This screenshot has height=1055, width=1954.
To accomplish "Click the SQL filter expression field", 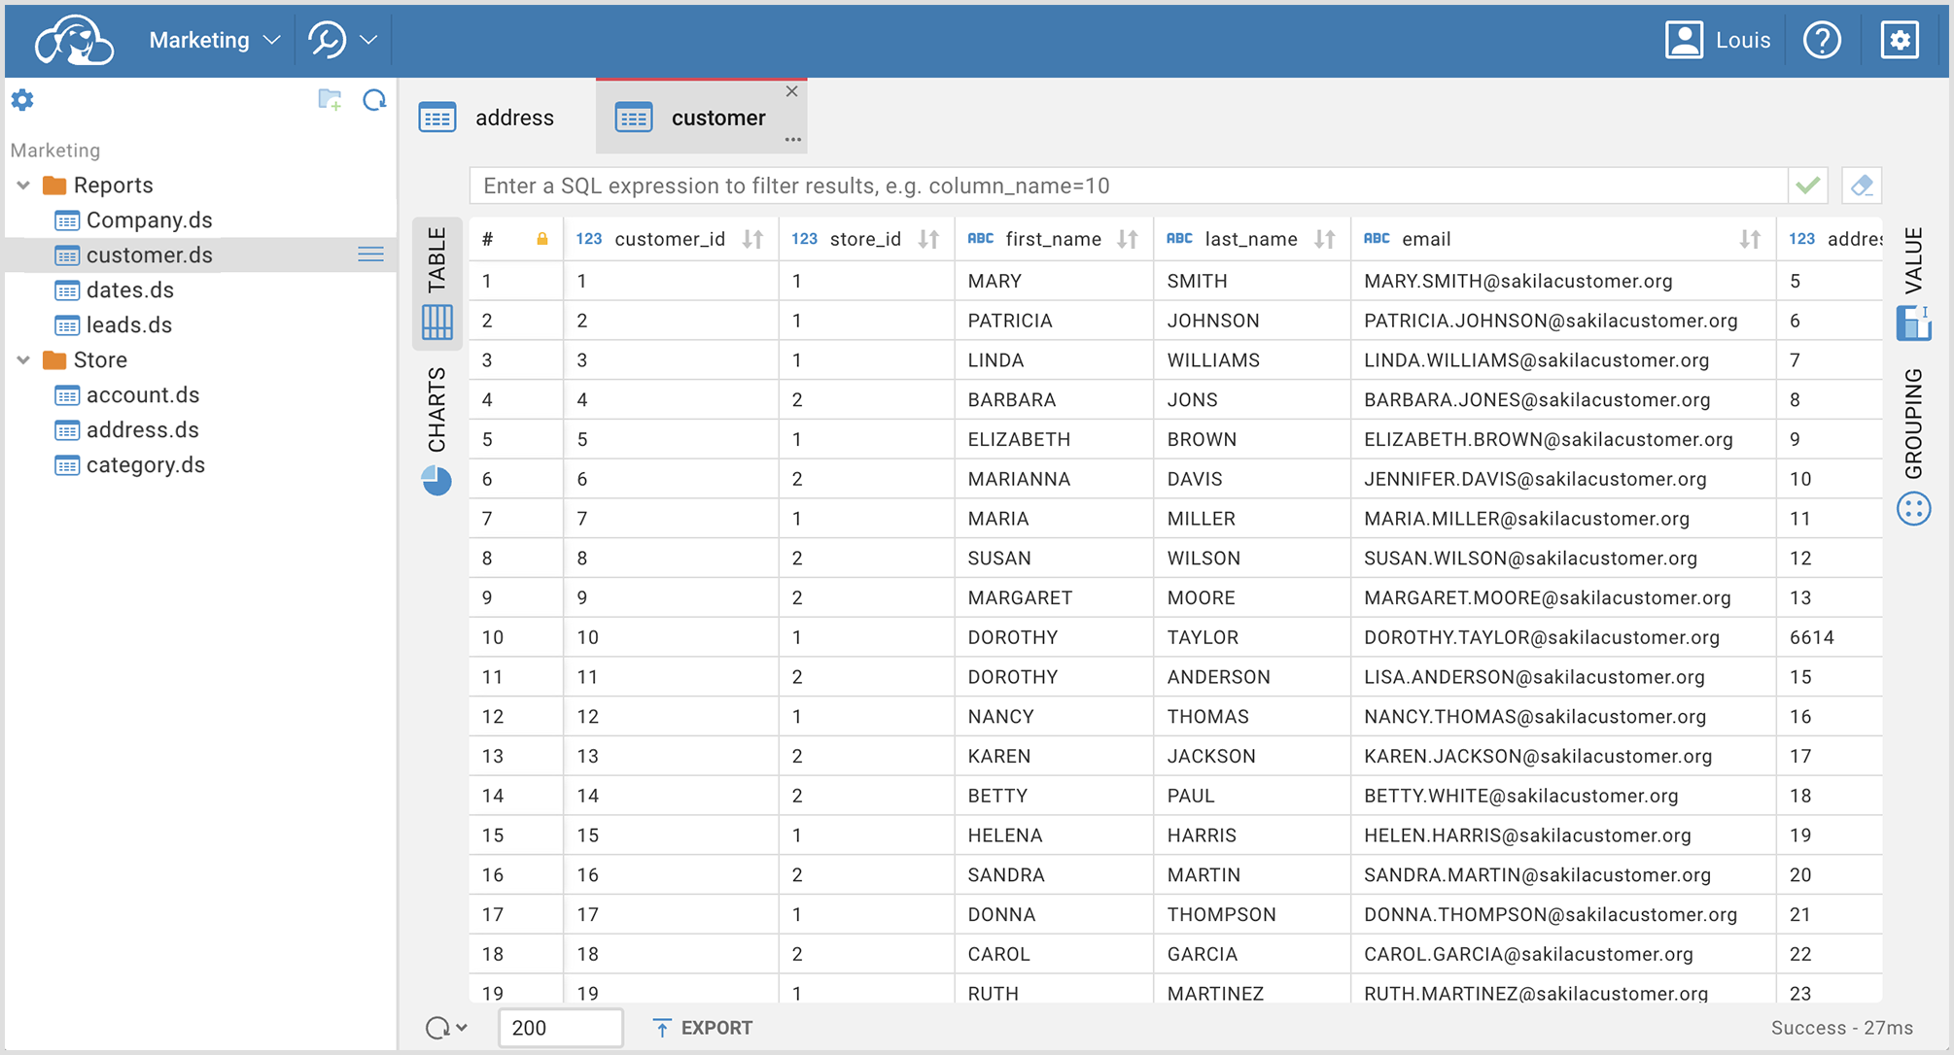I will coord(1128,186).
